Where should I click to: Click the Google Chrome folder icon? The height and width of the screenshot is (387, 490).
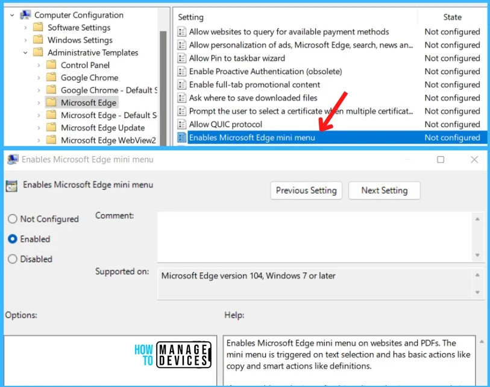tap(51, 77)
